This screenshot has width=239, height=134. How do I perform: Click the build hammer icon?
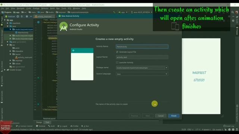point(114,12)
